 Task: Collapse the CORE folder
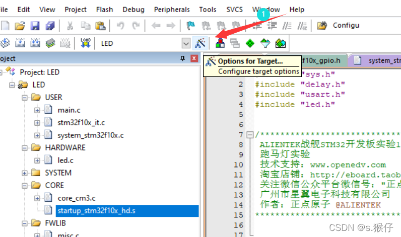tap(25, 186)
